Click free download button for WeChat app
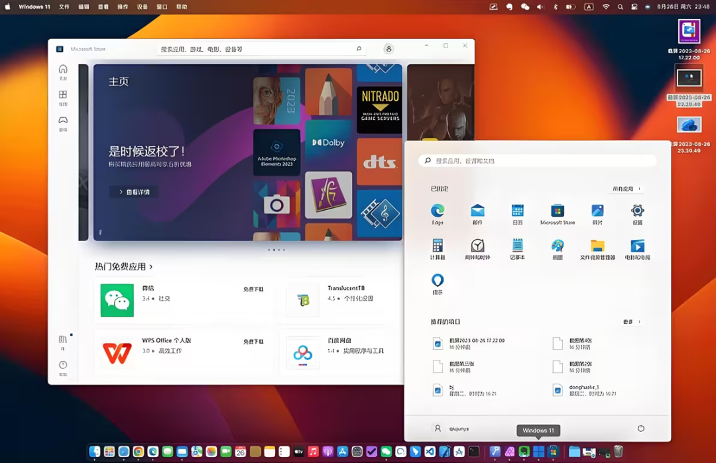The image size is (716, 463). 253,289
